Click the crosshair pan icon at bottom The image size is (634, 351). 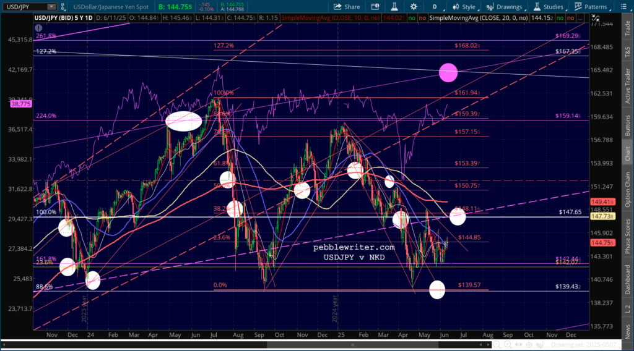coord(529,345)
